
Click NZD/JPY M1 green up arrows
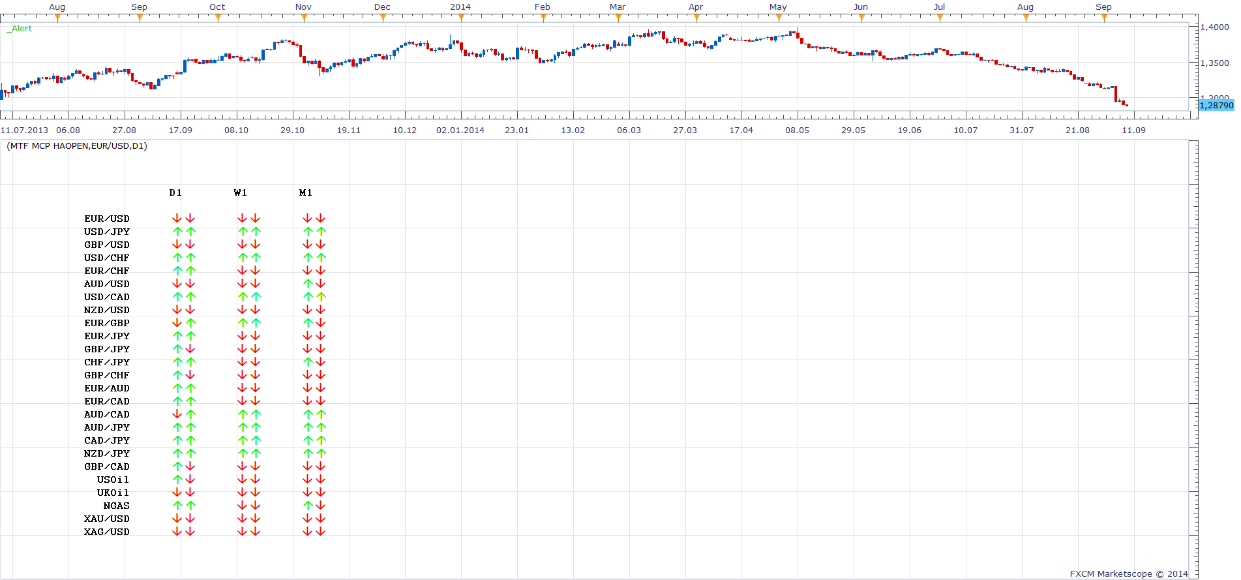[314, 453]
